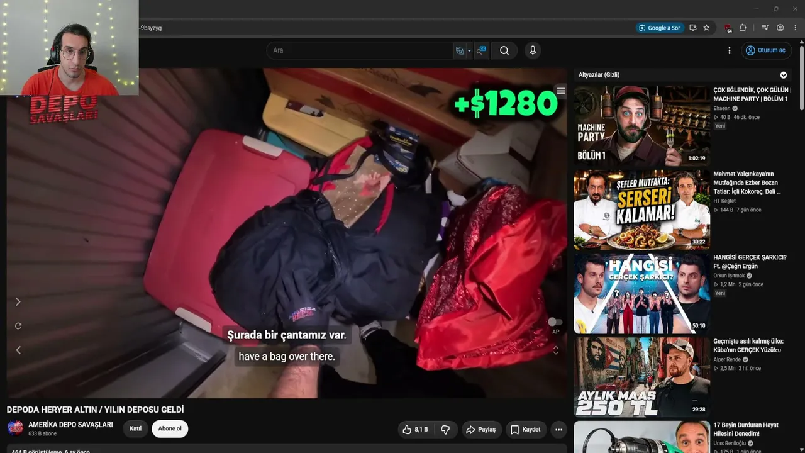The width and height of the screenshot is (805, 453).
Task: Toggle the AP autoplay switch on the video
Action: click(555, 322)
